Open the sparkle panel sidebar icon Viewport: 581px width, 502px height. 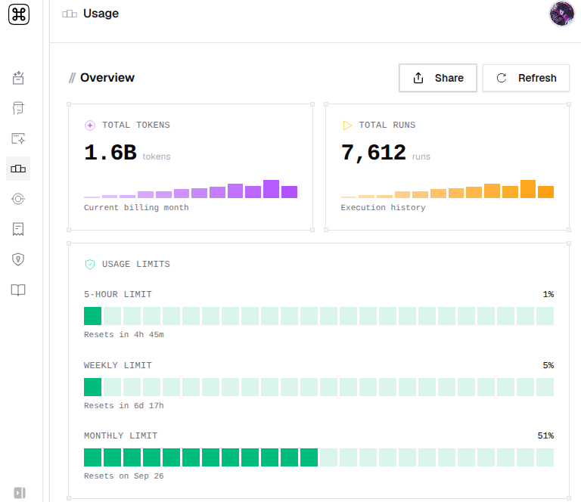click(18, 138)
